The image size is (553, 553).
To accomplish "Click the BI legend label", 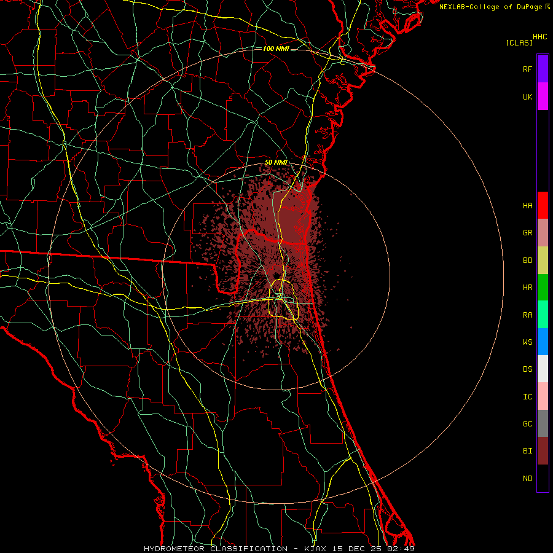I will click(527, 451).
